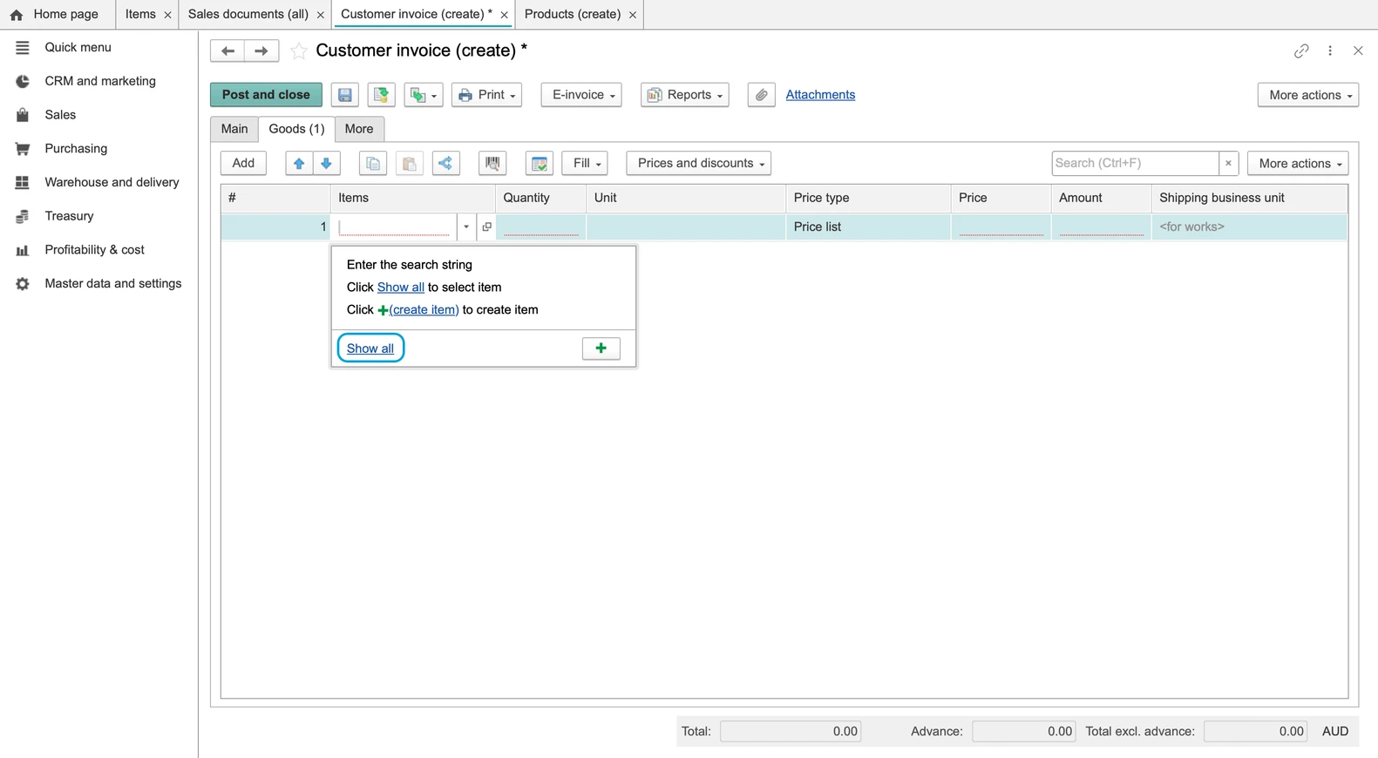This screenshot has height=758, width=1378.
Task: Switch to the More tab
Action: [x=359, y=129]
